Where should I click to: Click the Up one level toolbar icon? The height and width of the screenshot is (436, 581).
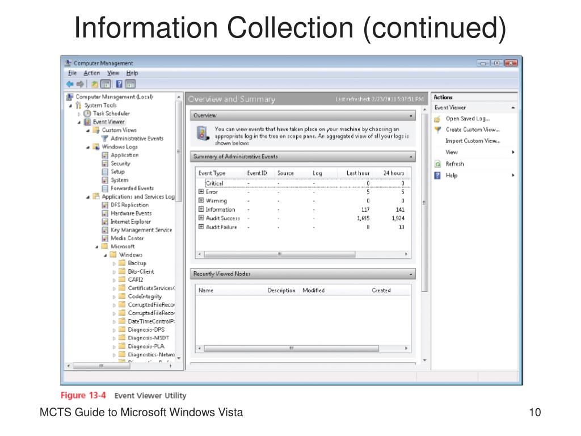95,84
